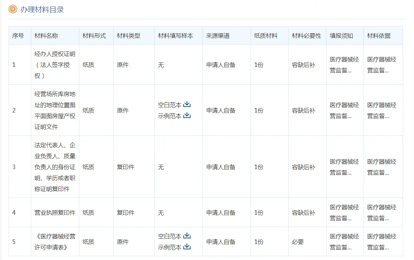Open 示例范本 link for 医疗器械经营许可申请表 row

point(170,247)
